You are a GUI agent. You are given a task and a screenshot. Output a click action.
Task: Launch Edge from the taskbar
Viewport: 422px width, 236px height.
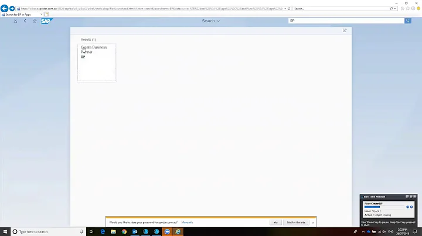tap(103, 231)
